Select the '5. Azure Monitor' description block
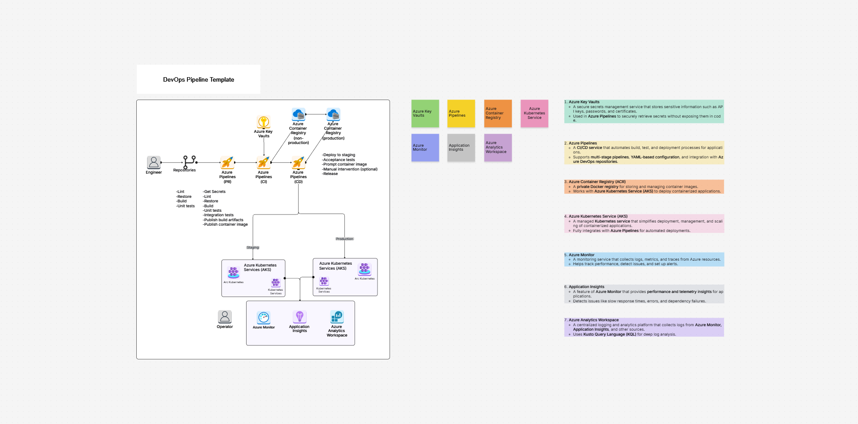The width and height of the screenshot is (858, 424). (x=644, y=259)
